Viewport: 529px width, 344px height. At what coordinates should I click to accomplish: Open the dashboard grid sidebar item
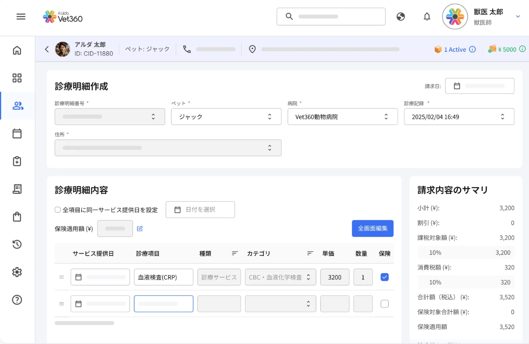(x=17, y=78)
